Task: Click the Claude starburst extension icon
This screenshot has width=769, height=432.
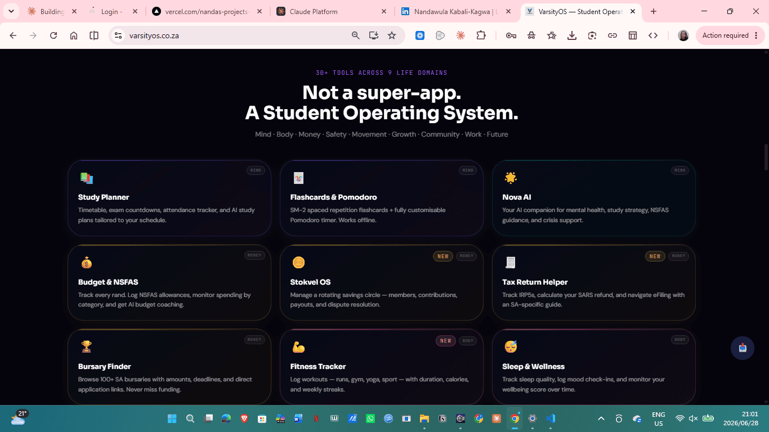Action: tap(460, 35)
